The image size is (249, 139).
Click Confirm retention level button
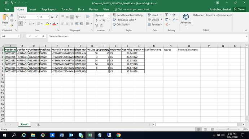pos(219,15)
